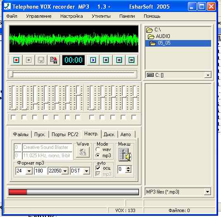
Task: Uncheck the осц avto checkbox
Action: [x=98, y=168]
